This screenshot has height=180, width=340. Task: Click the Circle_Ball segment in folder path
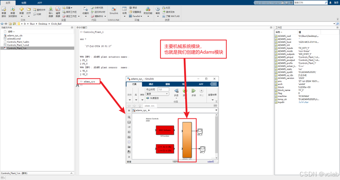point(56,24)
